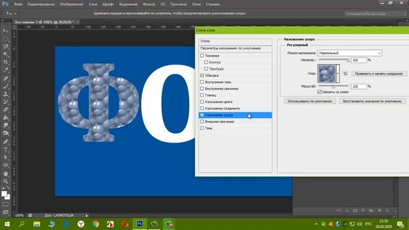Select the Move tool
This screenshot has width=409, height=230.
pyautogui.click(x=6, y=31)
